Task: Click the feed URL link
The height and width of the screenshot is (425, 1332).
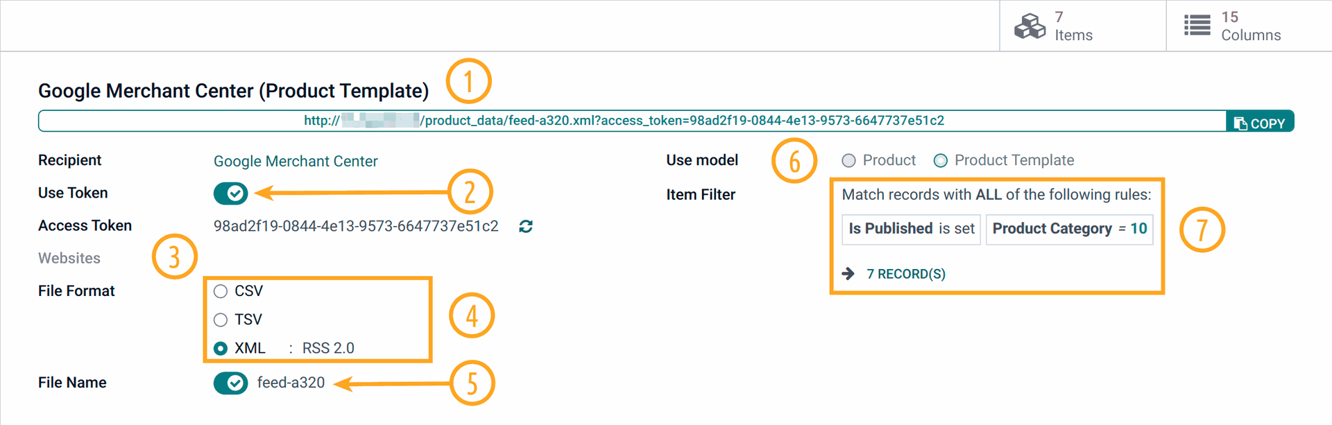Action: pos(624,121)
